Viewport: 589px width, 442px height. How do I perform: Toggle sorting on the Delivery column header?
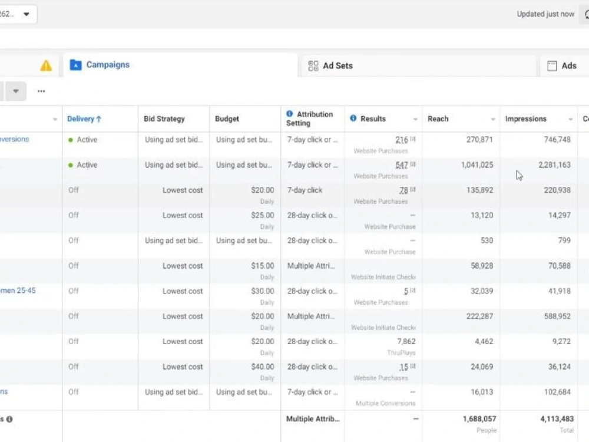[84, 118]
